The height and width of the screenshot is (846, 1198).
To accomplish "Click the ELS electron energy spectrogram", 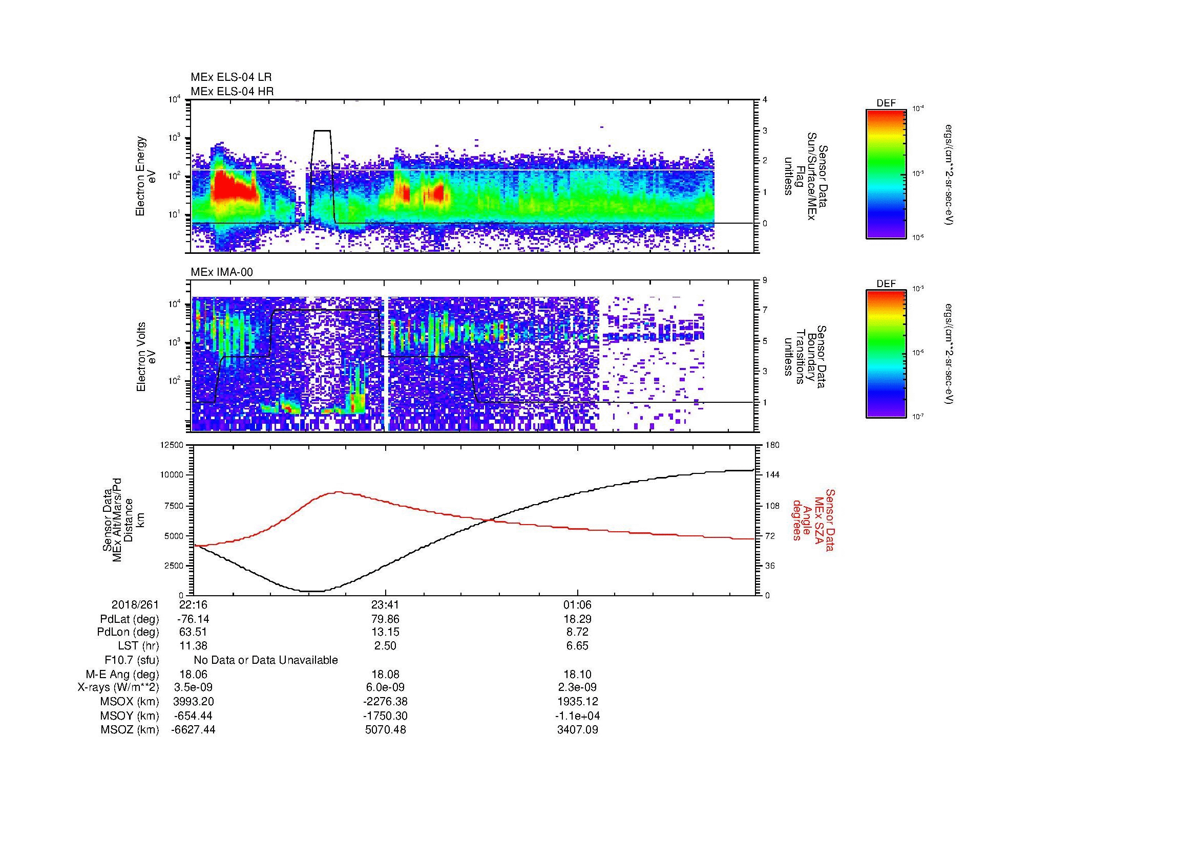I will [x=473, y=176].
